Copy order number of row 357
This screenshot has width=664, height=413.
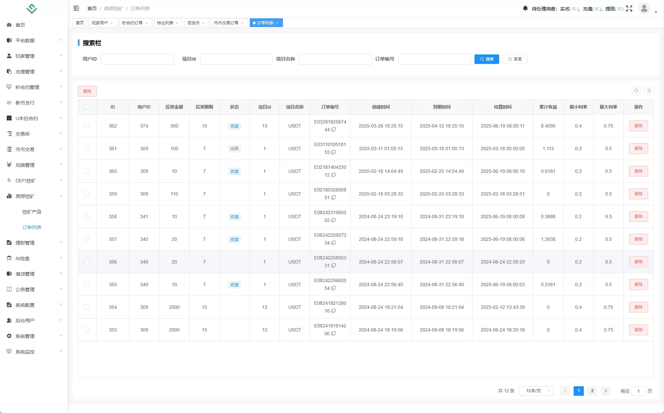coord(334,243)
